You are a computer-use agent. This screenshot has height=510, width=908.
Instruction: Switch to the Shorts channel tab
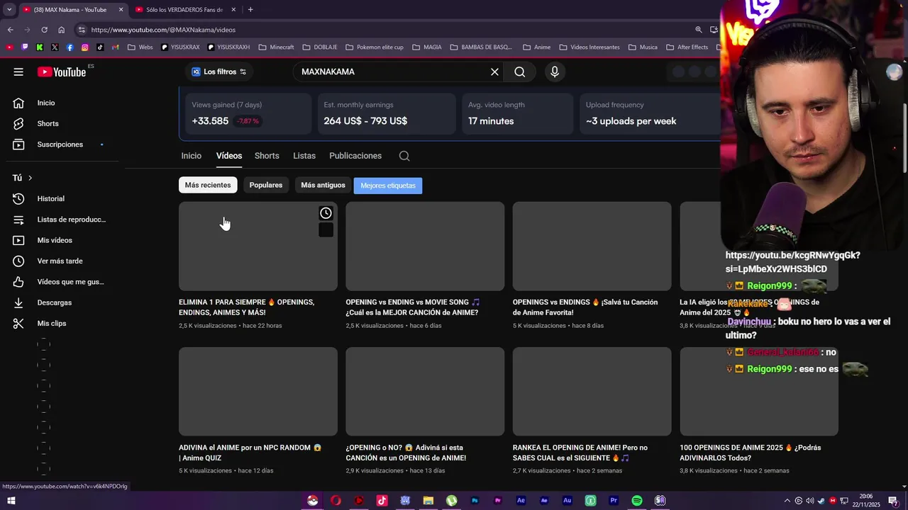pos(267,156)
